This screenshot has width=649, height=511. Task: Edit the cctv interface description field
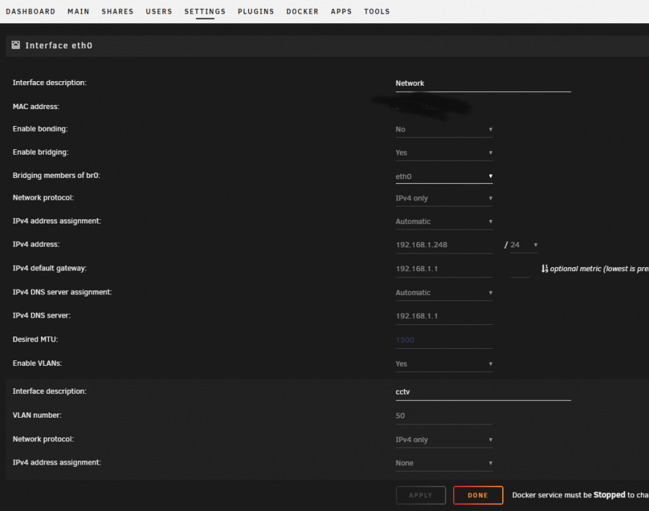point(483,392)
